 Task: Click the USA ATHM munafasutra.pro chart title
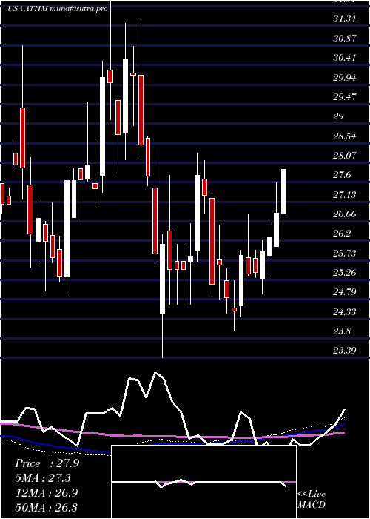tap(58, 9)
